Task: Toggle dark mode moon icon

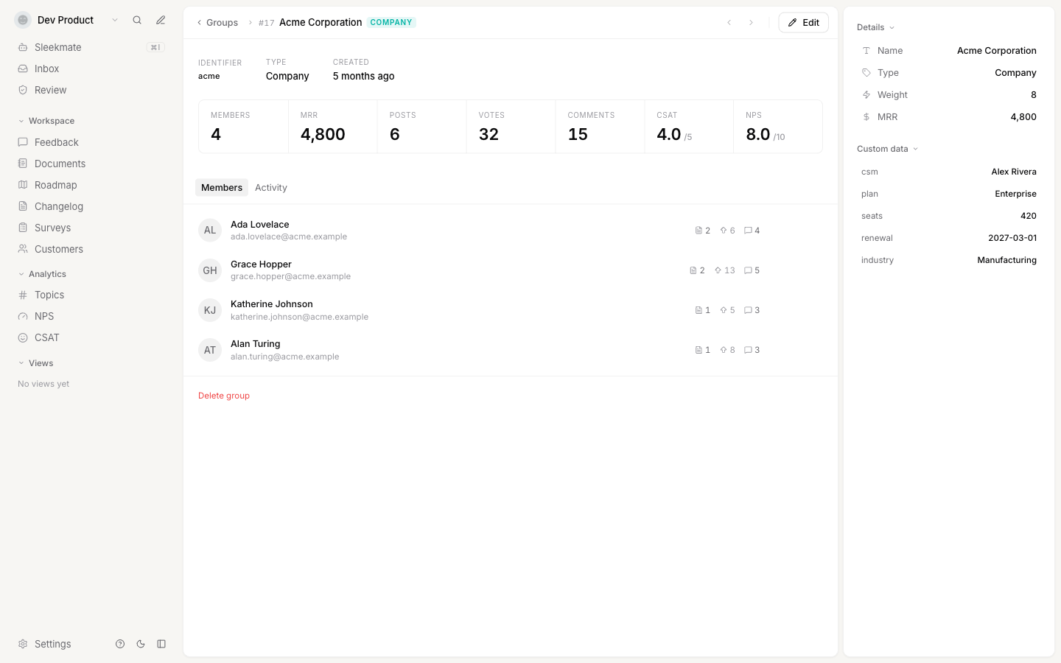Action: 141,644
